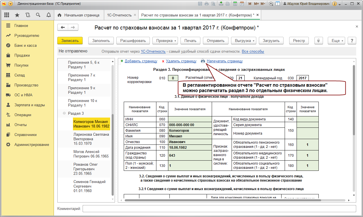The width and height of the screenshot is (363, 217).
Task: Click the paperclip attachments button
Action: (x=318, y=41)
